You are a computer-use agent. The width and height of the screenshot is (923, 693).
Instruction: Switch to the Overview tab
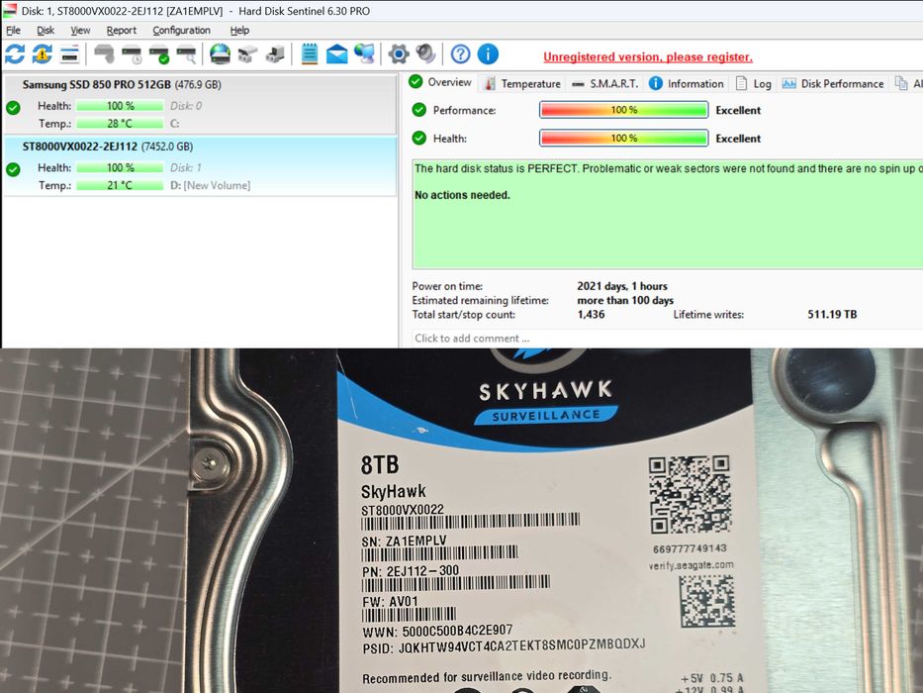coord(441,82)
